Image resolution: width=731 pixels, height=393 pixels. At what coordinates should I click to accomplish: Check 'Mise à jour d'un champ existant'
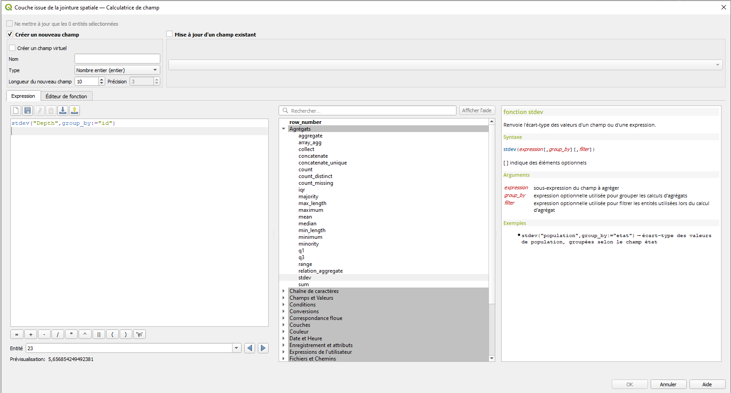[169, 34]
